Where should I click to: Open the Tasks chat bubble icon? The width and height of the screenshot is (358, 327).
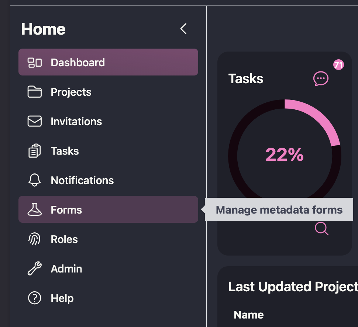tap(321, 78)
